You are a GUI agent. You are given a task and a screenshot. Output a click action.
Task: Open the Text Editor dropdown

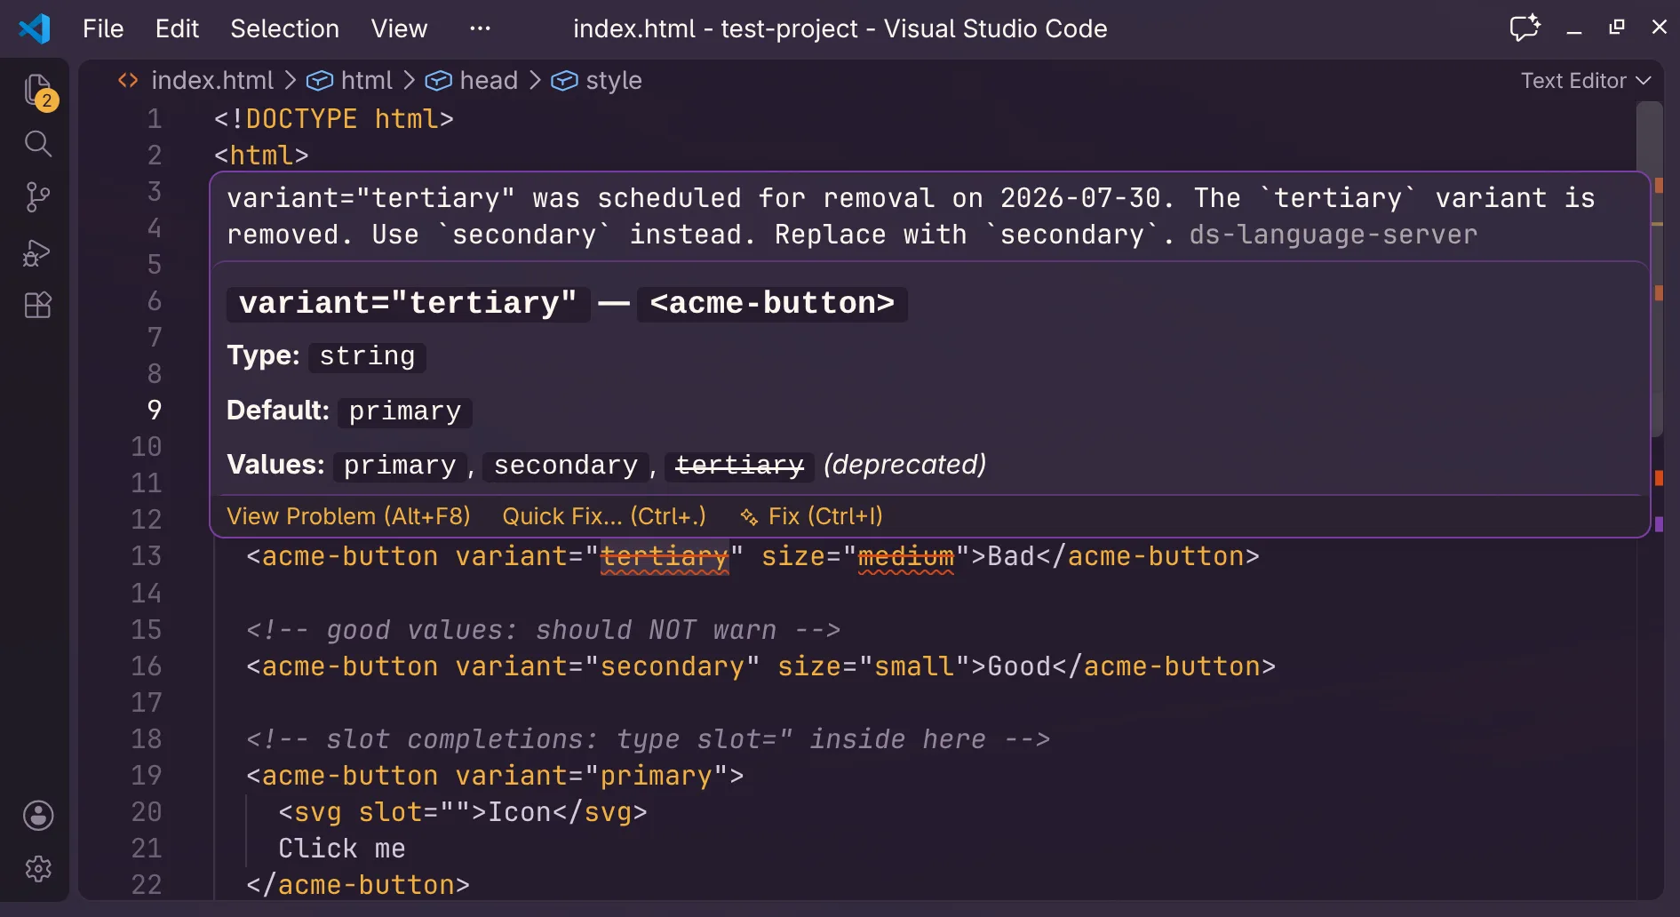tap(1586, 81)
